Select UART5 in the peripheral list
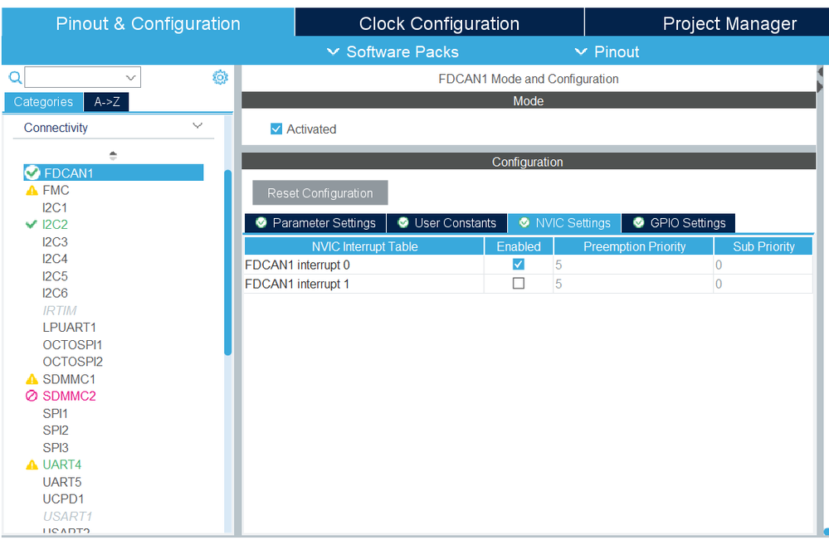 pos(62,482)
